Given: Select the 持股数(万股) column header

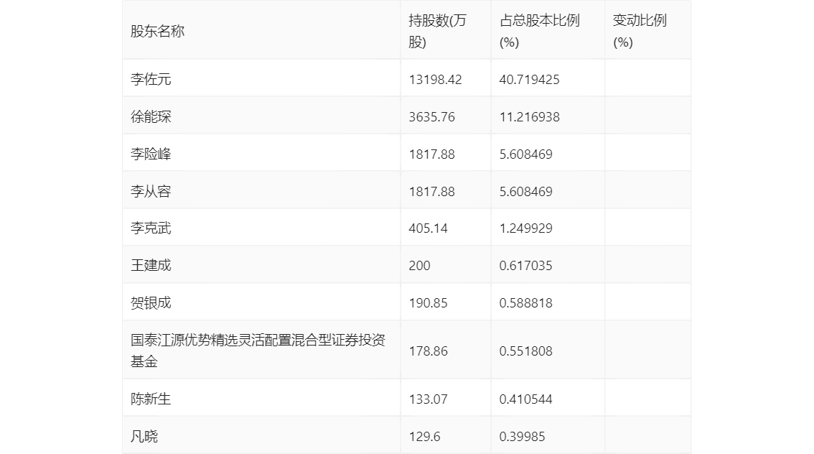Looking at the screenshot, I should [x=437, y=31].
